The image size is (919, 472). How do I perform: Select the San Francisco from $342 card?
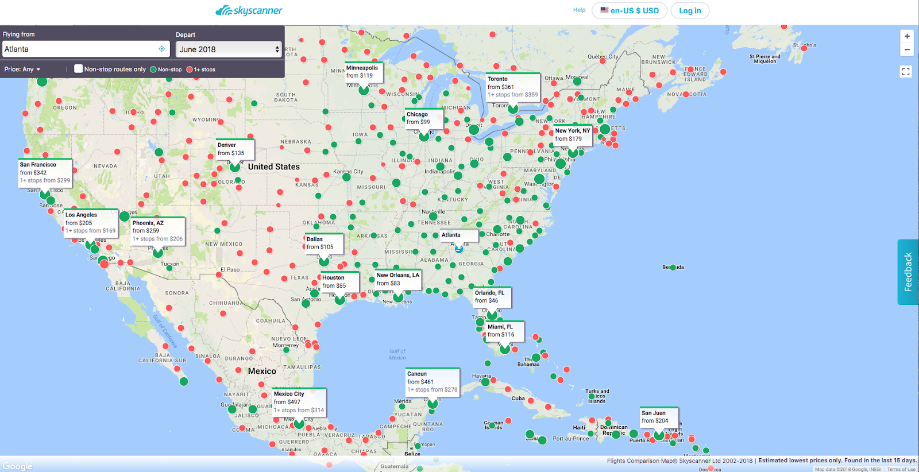pyautogui.click(x=45, y=173)
